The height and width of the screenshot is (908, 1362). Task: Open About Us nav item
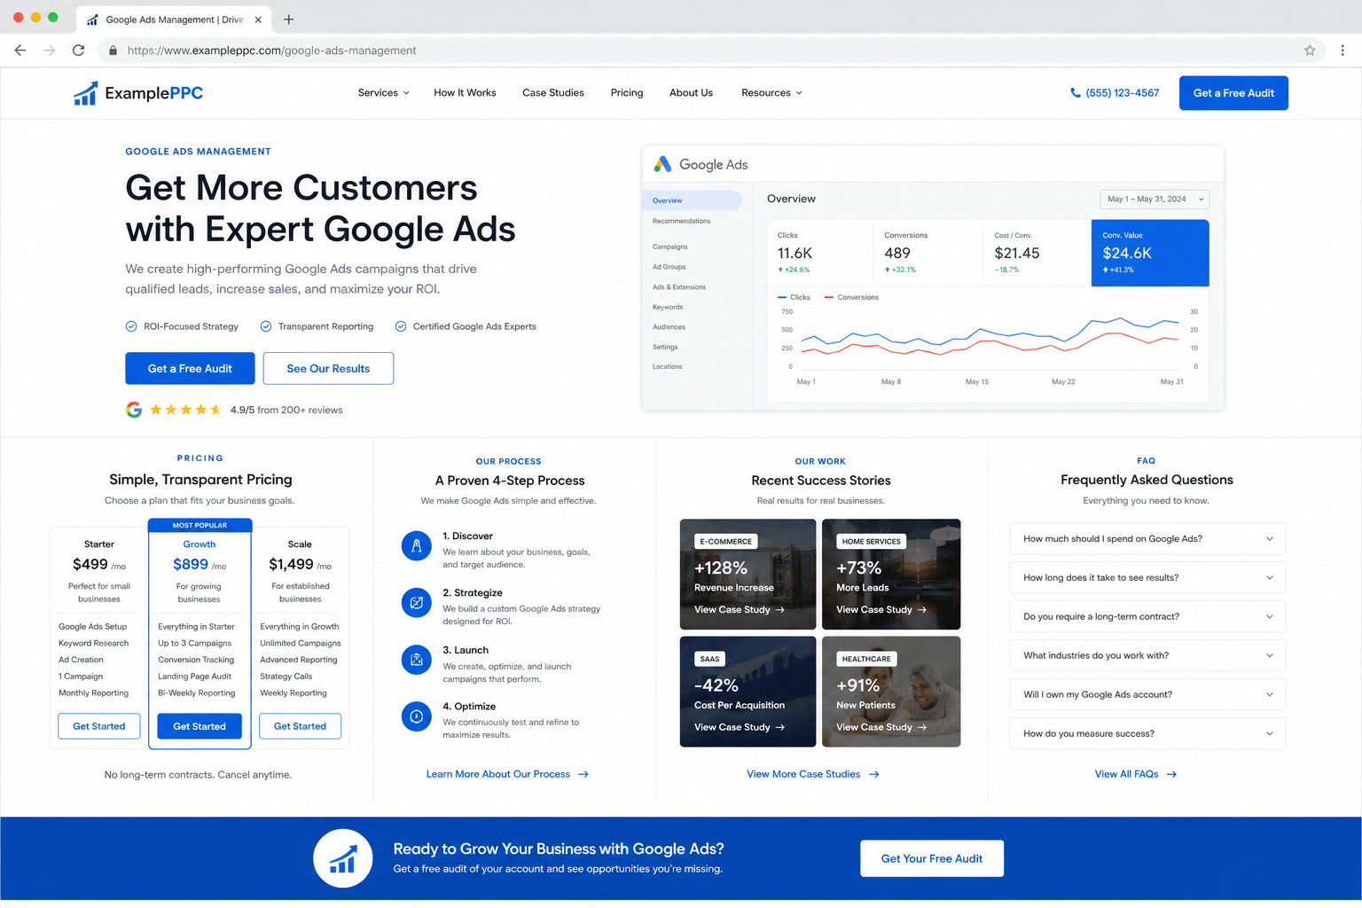click(x=691, y=93)
